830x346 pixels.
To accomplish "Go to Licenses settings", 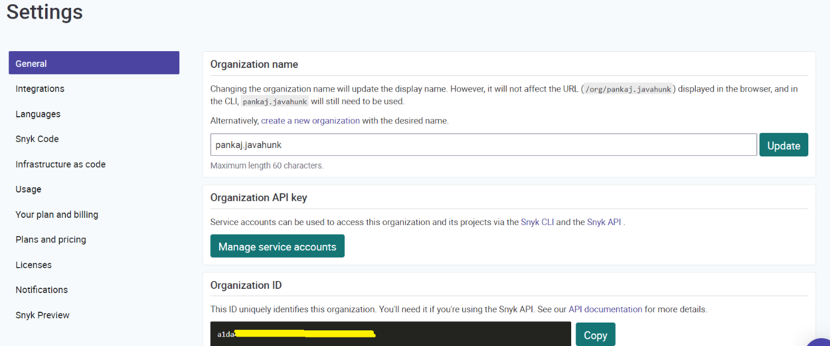I will pyautogui.click(x=34, y=265).
